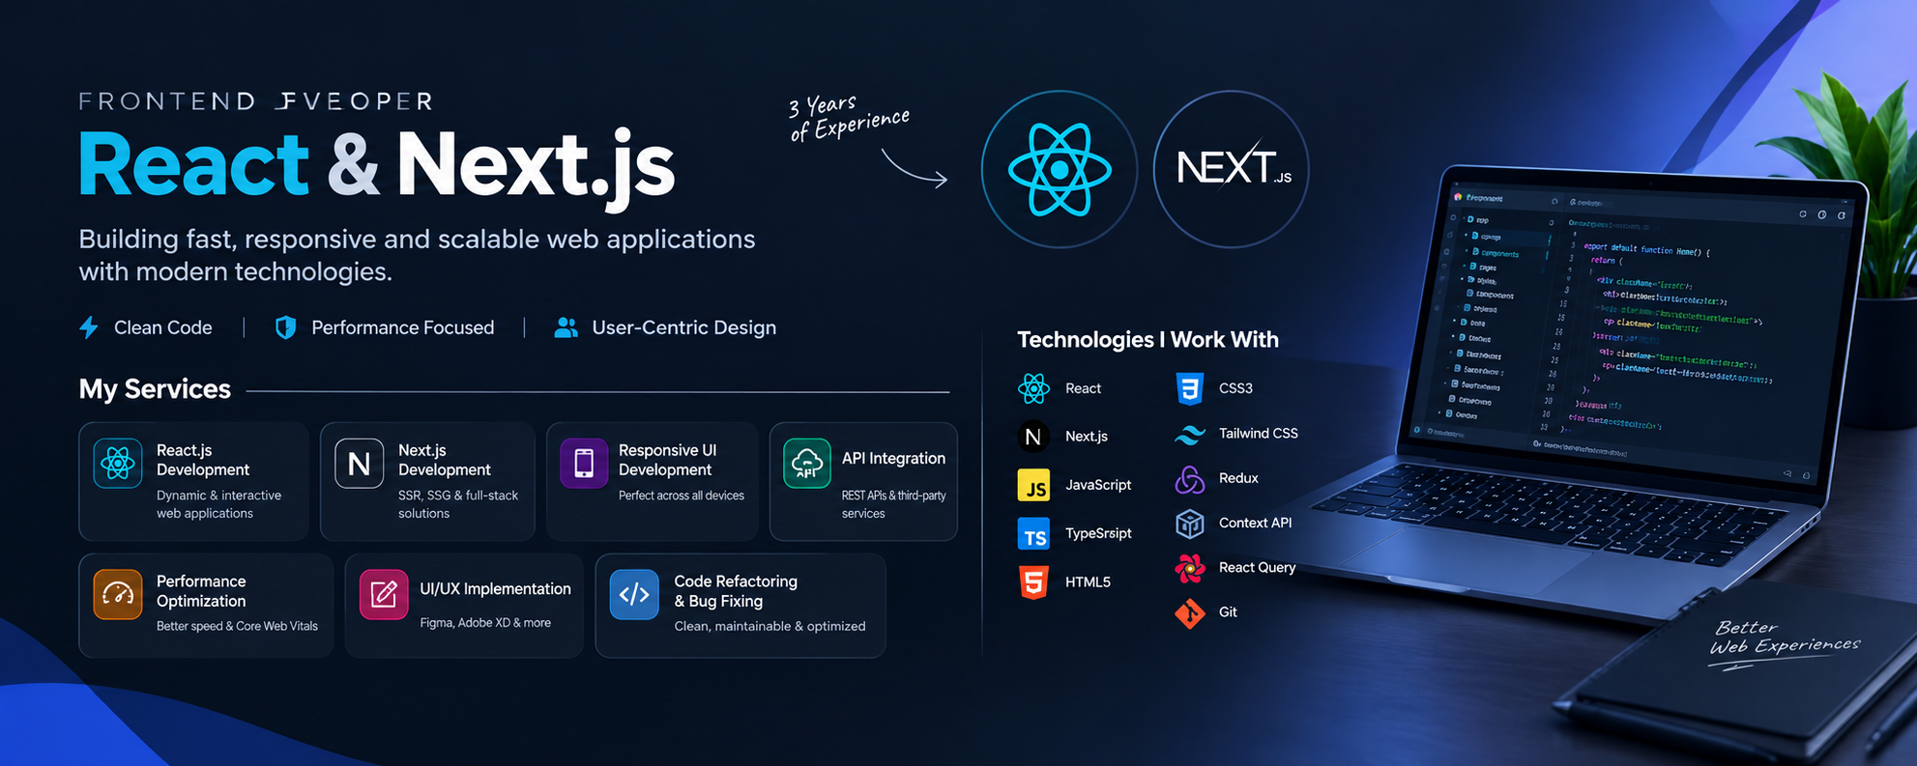Click the orange Git diamond icon
This screenshot has width=1917, height=766.
(1190, 612)
